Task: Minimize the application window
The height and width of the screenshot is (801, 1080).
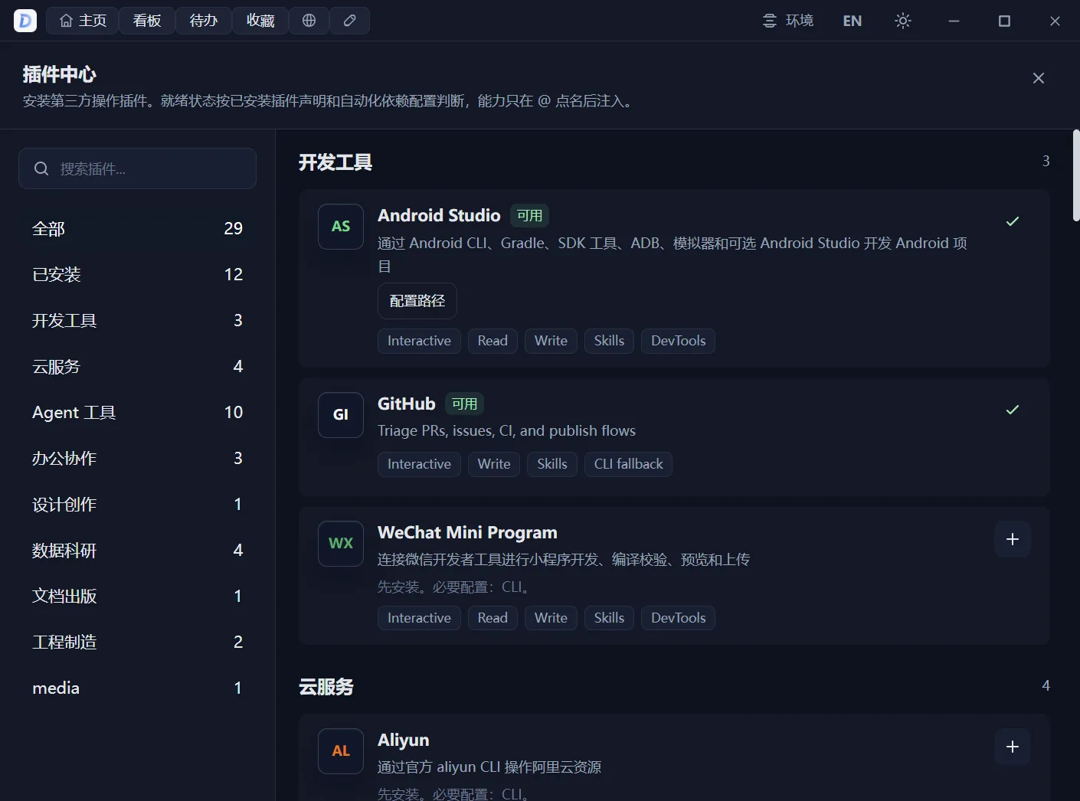Action: 954,21
